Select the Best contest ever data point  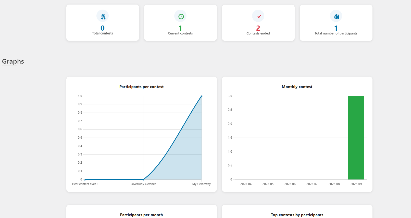click(85, 179)
